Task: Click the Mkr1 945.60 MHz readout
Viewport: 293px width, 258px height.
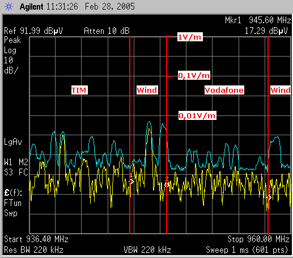Action: (258, 20)
